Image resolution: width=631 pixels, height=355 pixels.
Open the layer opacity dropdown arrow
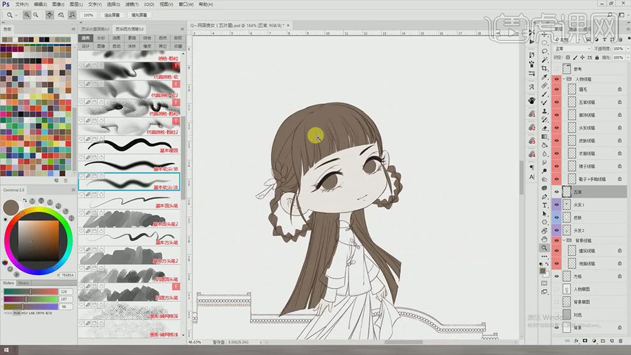pos(627,48)
